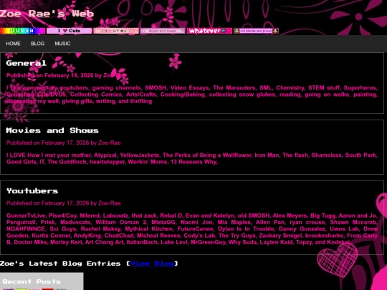Click the "Movies and Shows" post heading

(x=52, y=130)
